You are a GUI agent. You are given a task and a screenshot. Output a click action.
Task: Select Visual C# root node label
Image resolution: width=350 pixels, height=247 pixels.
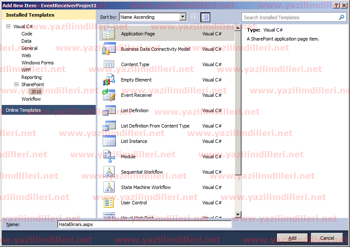23,26
